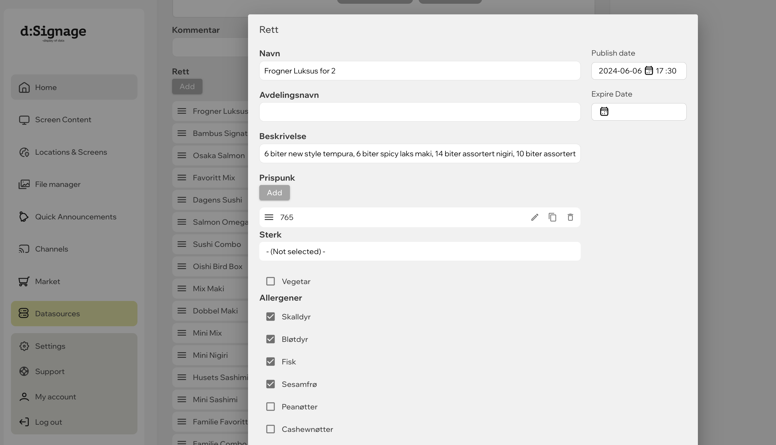Click the drag handle beside Mini Nigiri
The image size is (776, 445).
tap(182, 355)
